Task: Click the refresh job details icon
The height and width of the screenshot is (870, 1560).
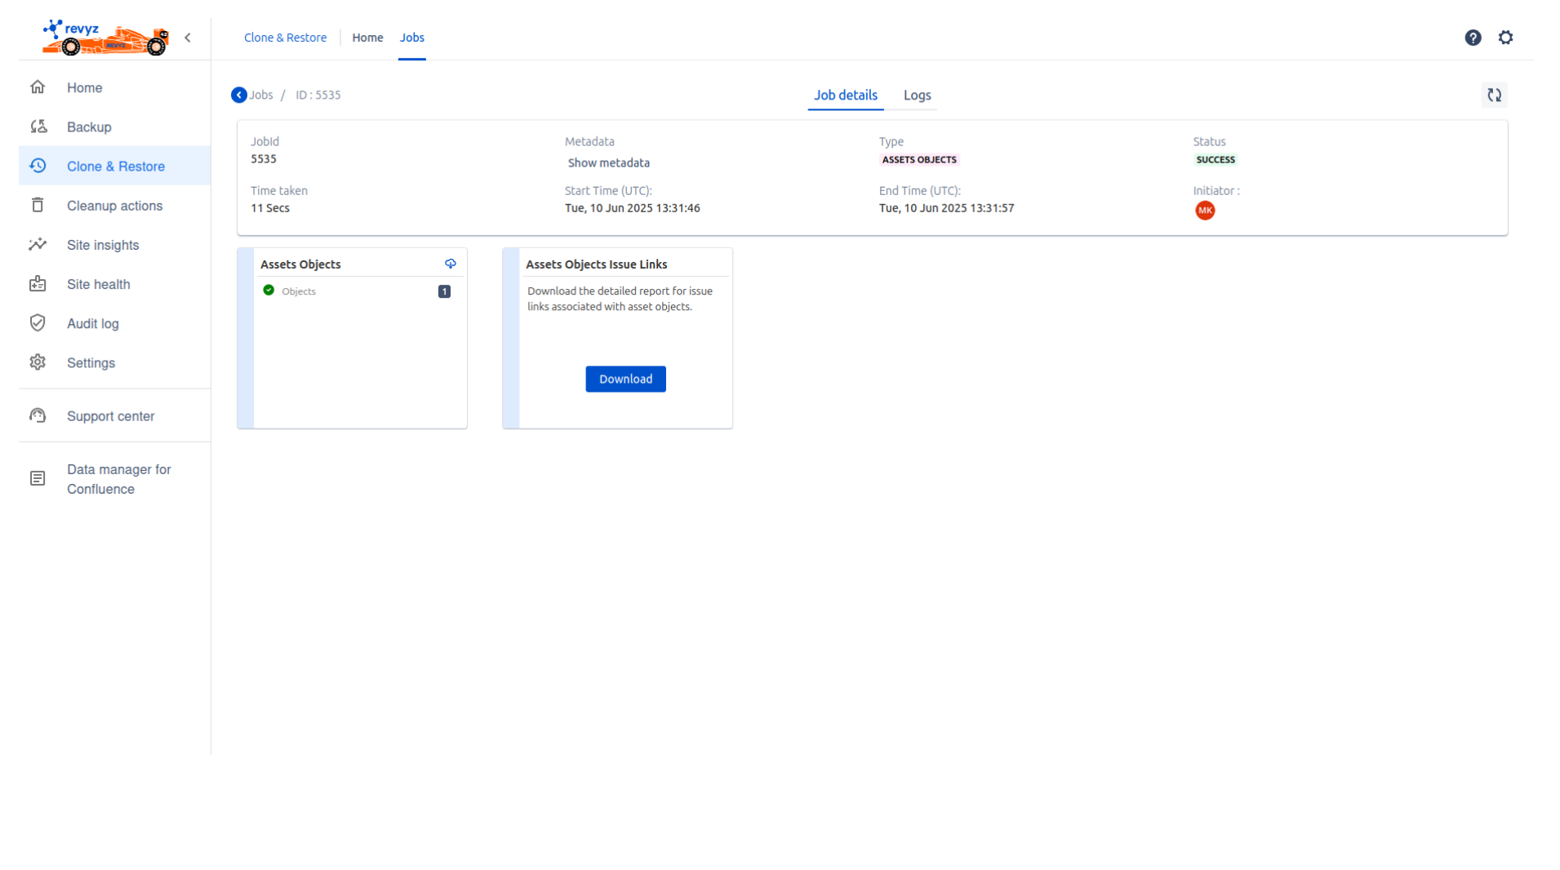Action: point(1493,95)
